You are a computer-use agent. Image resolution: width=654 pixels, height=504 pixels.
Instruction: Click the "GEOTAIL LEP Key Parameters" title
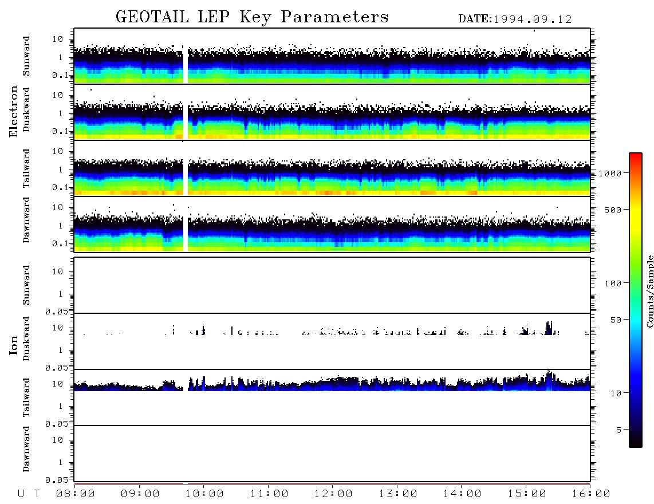click(252, 18)
